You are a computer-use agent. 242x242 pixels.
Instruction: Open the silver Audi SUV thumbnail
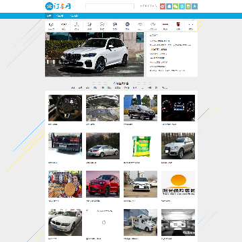coord(178,146)
